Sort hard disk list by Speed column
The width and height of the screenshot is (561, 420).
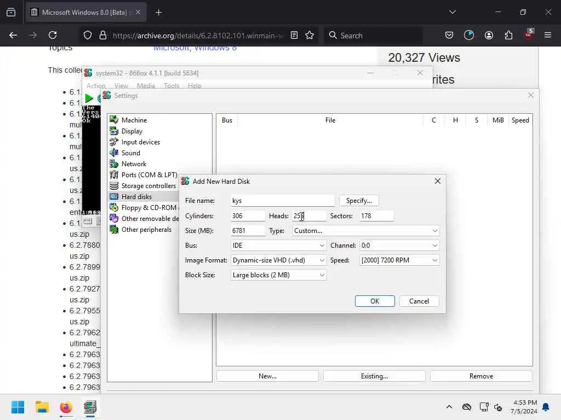click(520, 120)
